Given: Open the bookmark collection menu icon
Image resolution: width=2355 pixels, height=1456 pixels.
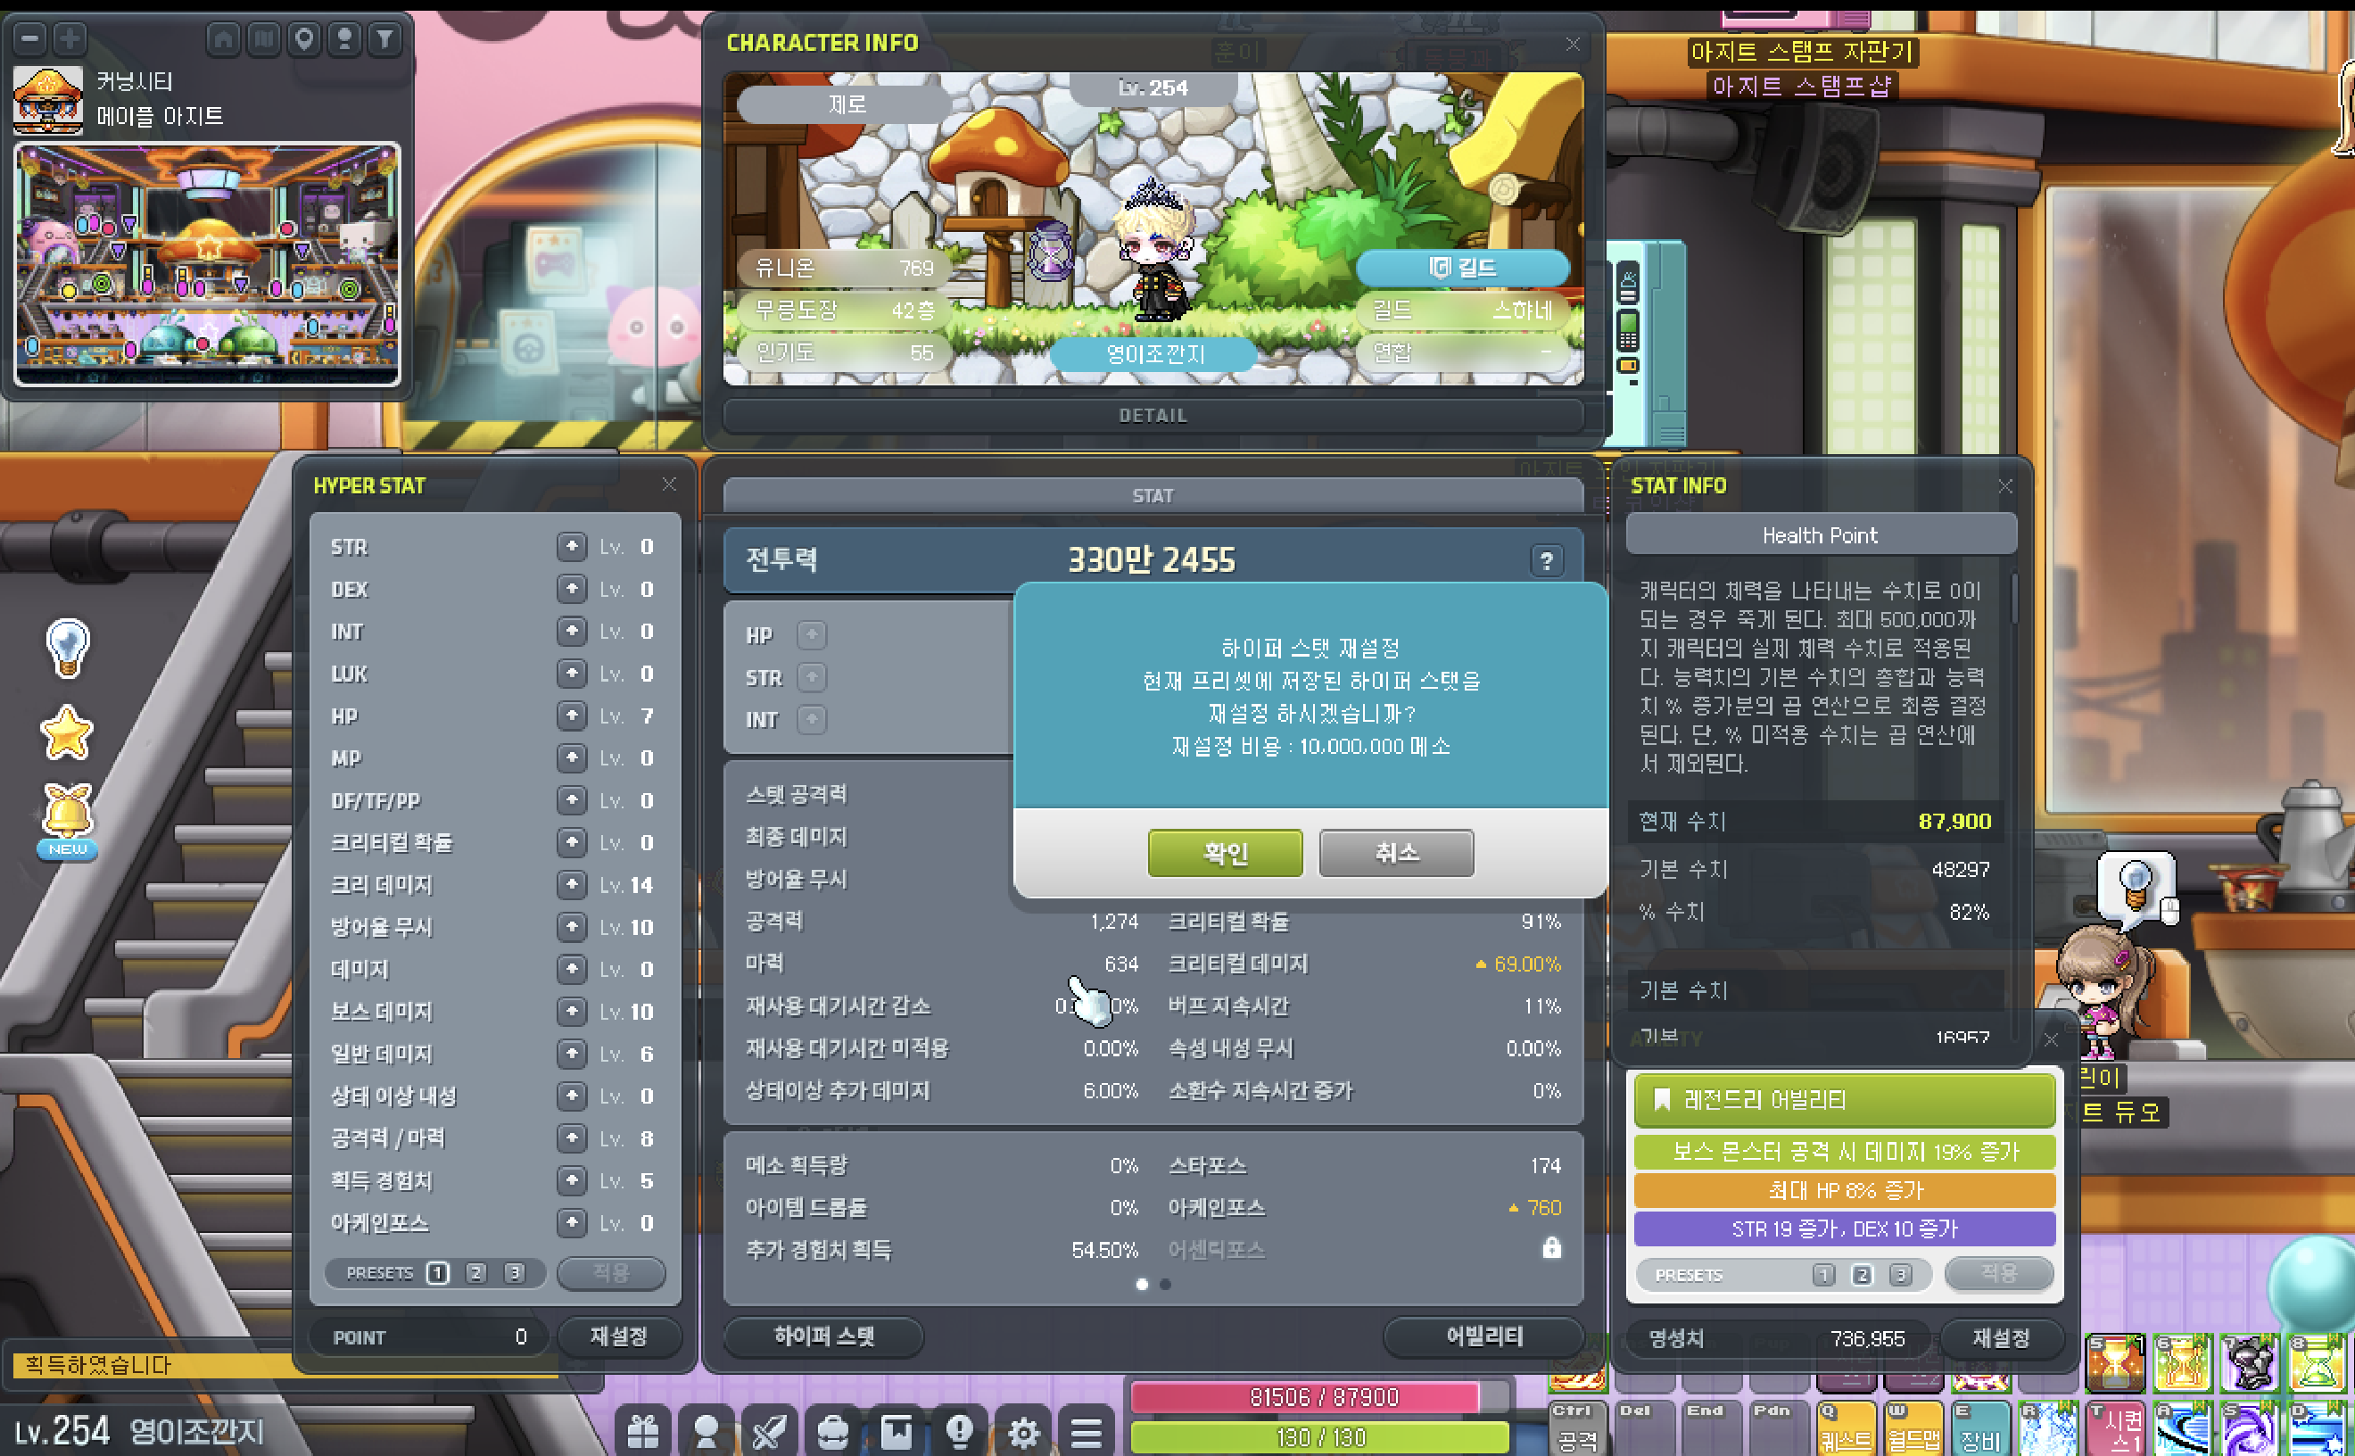Looking at the screenshot, I should (x=896, y=1432).
